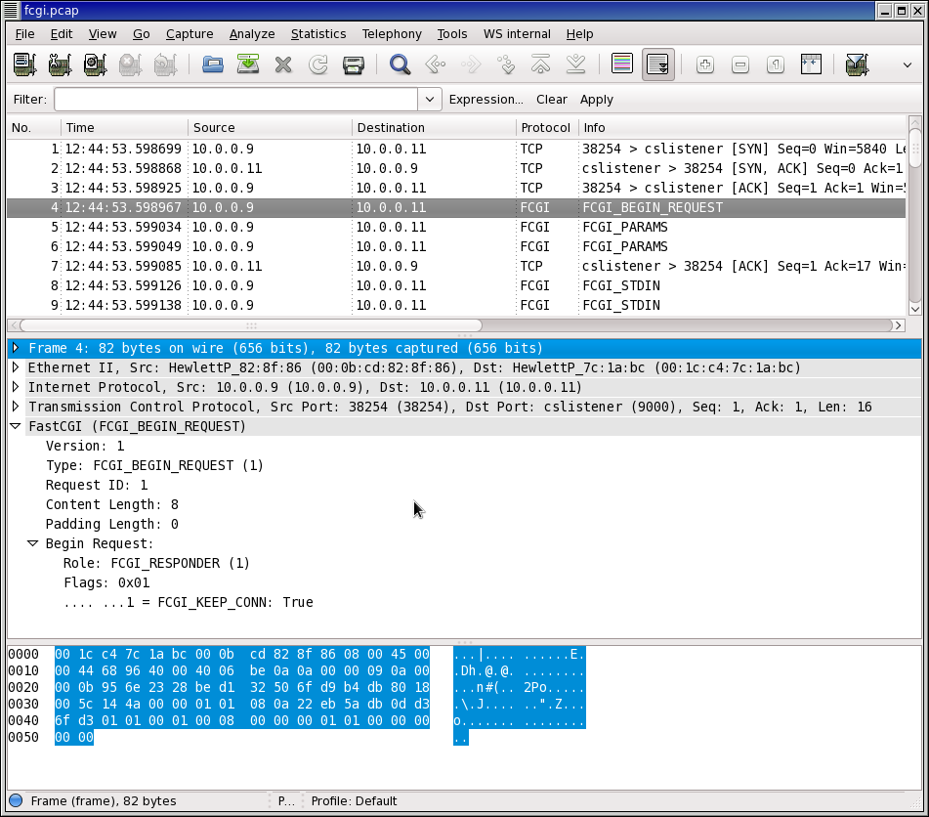Open the Telephony menu

[392, 34]
